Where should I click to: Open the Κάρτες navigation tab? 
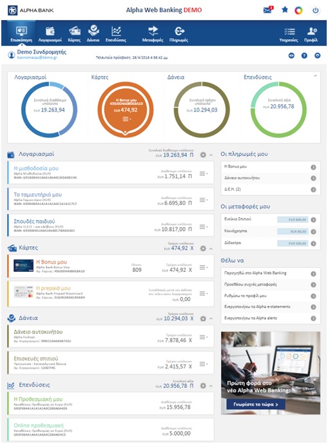click(75, 34)
